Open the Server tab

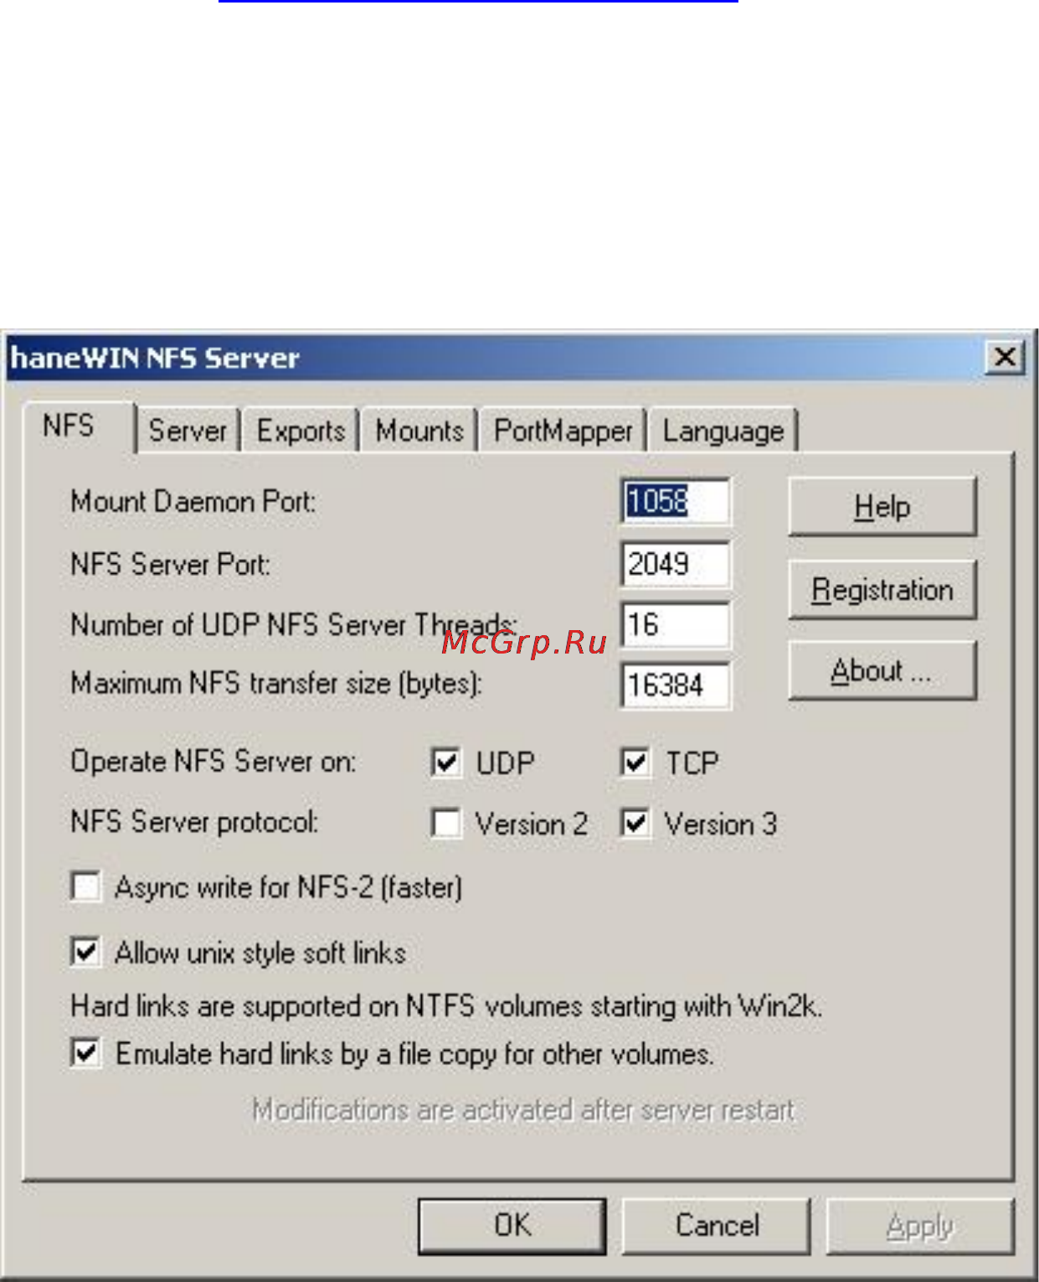tap(188, 431)
